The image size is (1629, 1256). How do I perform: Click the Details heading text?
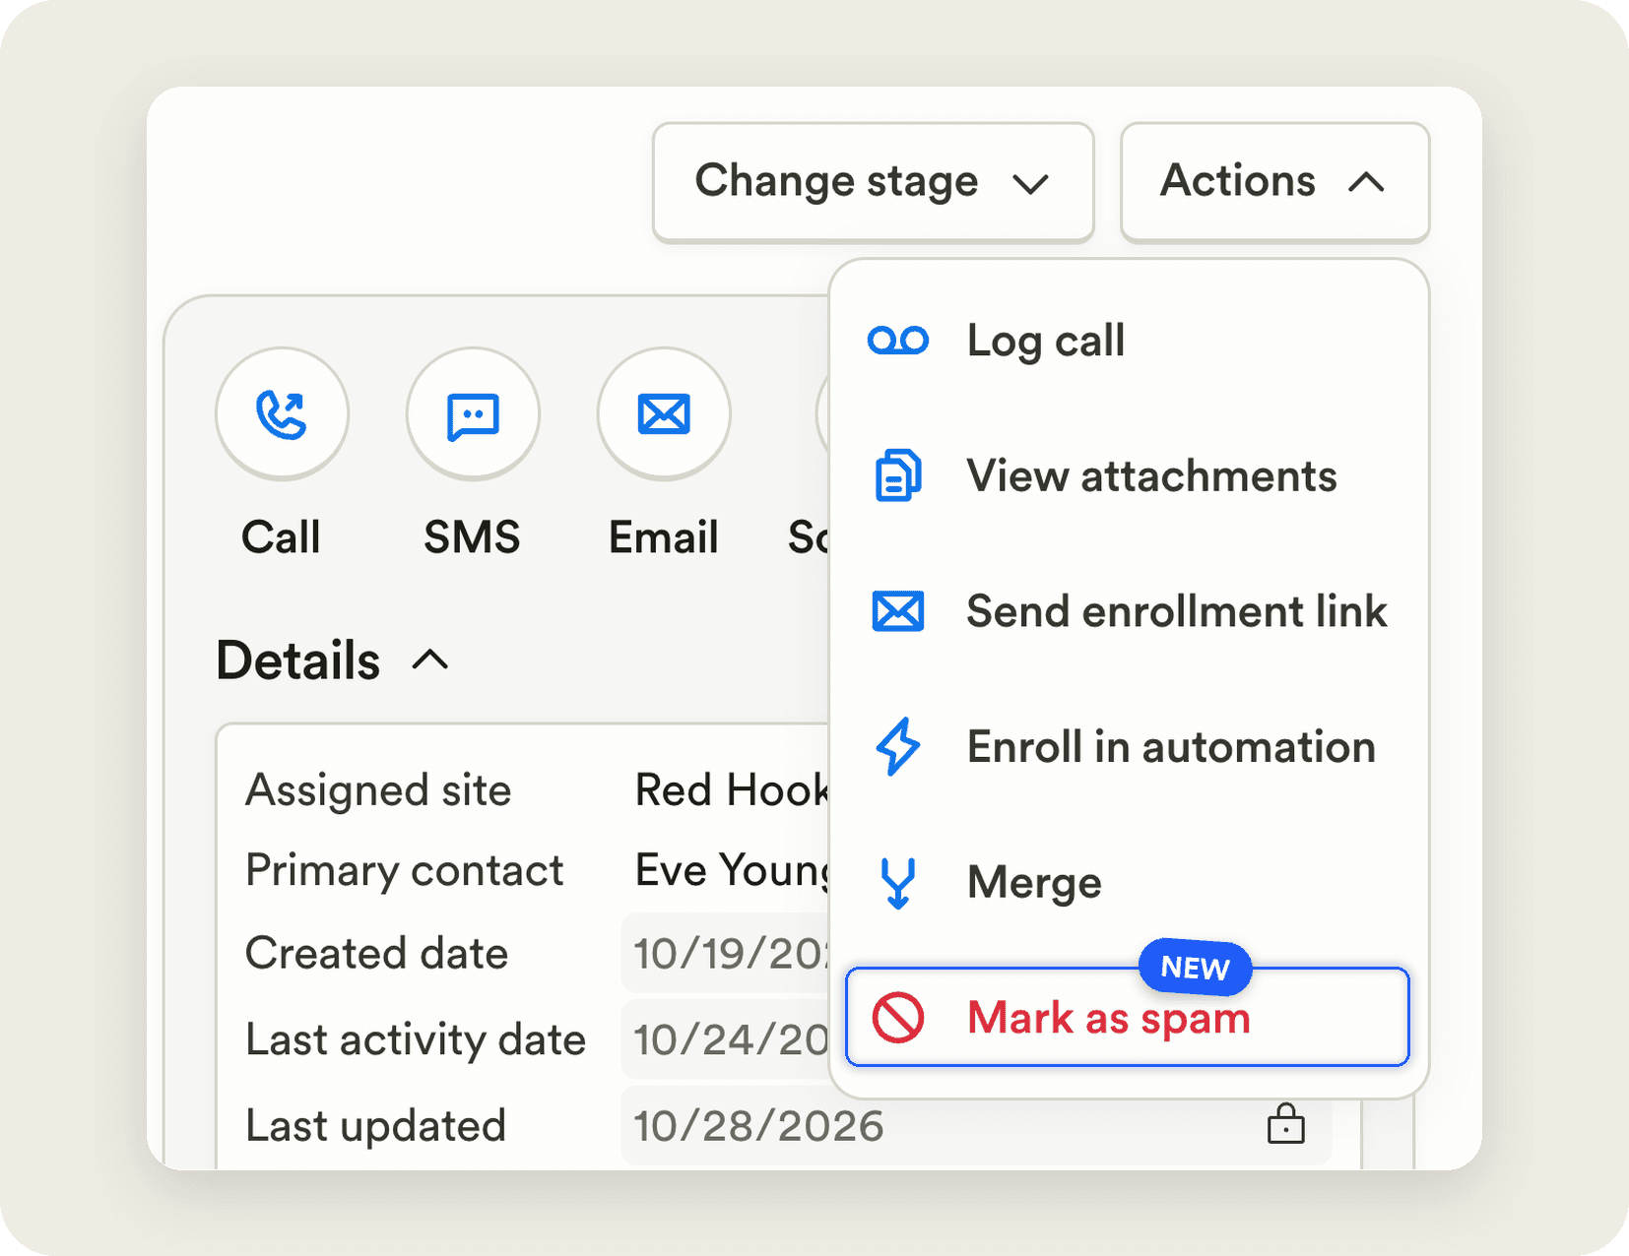tap(298, 659)
